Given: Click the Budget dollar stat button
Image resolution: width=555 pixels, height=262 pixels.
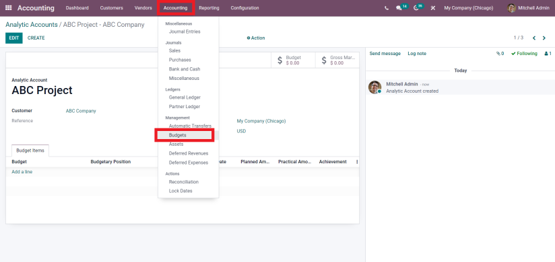Looking at the screenshot, I should (x=293, y=60).
